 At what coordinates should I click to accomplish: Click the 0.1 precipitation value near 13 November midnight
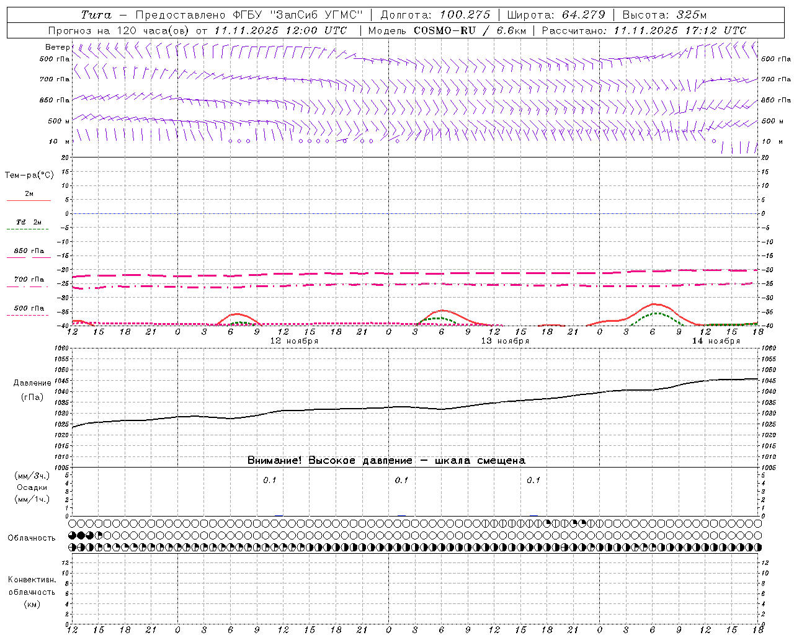click(401, 480)
